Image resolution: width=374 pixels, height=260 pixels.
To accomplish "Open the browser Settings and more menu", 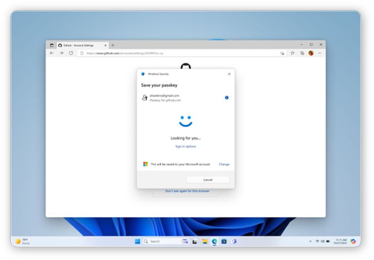I will 320,53.
